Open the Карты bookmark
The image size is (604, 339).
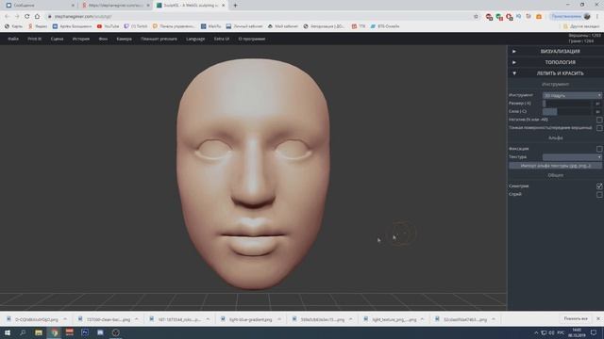pyautogui.click(x=13, y=26)
